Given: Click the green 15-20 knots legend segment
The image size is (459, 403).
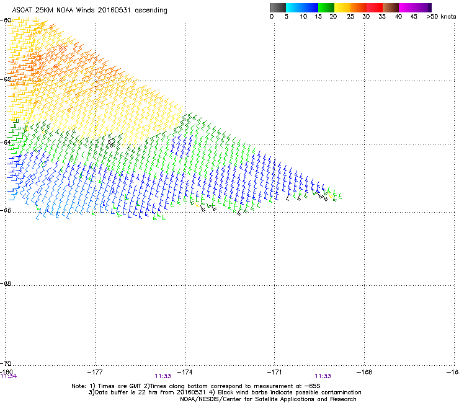Looking at the screenshot, I should coord(326,7).
